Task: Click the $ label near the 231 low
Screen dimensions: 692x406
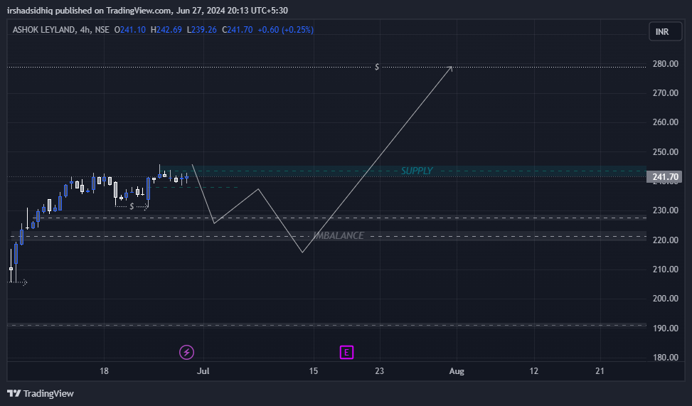Action: coord(132,206)
